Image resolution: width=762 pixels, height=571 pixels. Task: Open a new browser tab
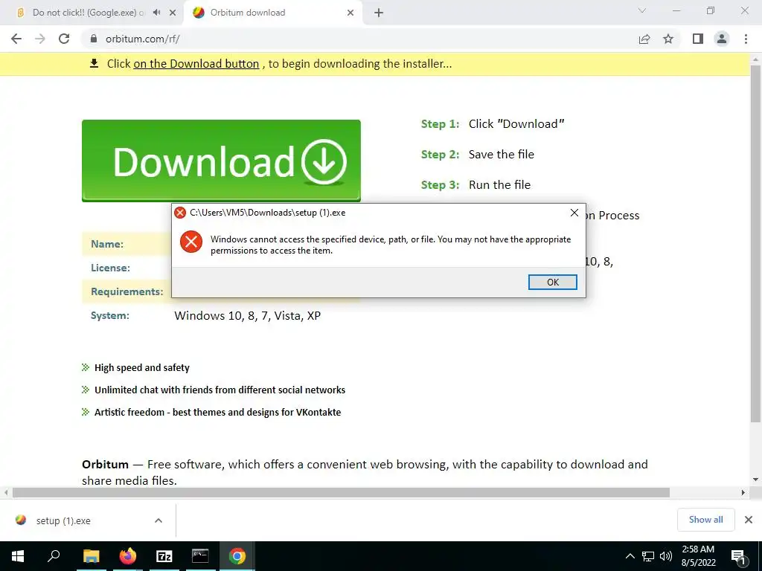point(379,13)
